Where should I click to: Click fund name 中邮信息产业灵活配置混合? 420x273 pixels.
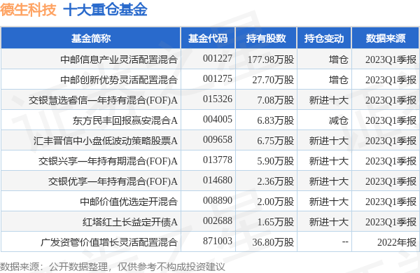click(119, 59)
